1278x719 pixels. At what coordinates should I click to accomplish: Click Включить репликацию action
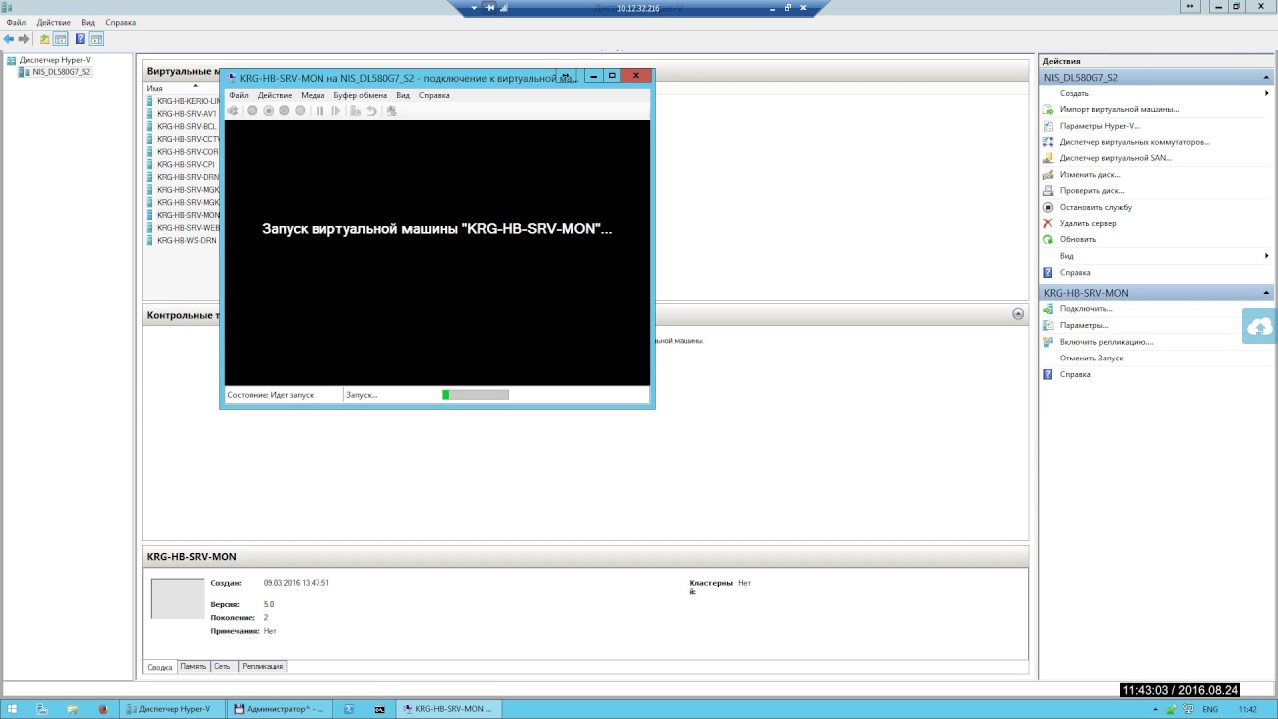coord(1106,342)
